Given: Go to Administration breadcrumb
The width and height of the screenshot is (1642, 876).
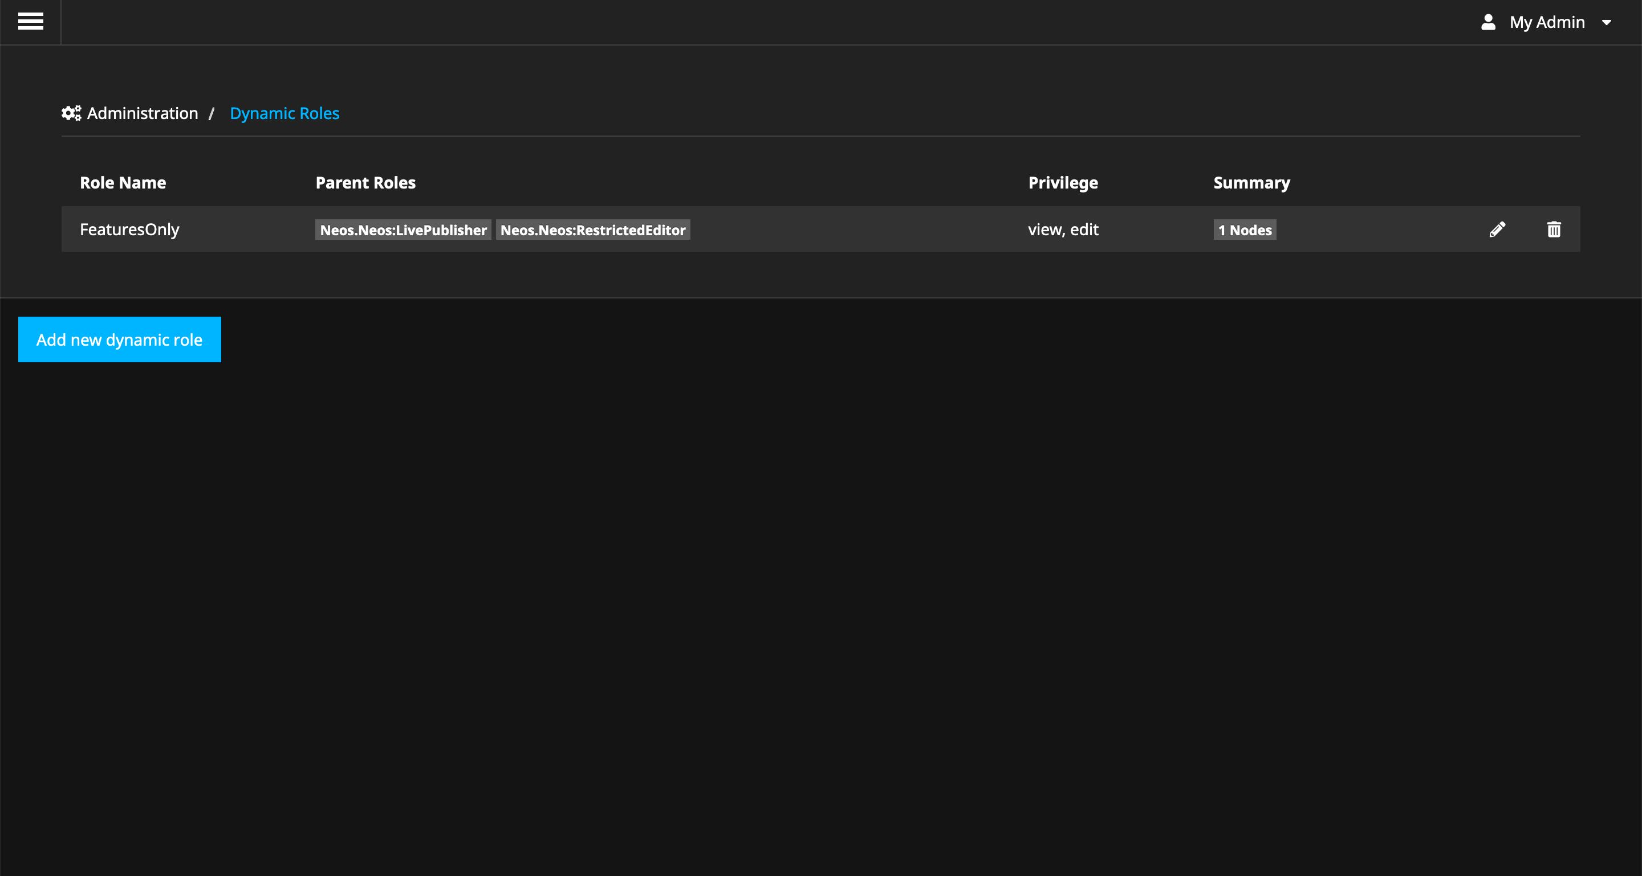Looking at the screenshot, I should point(142,113).
